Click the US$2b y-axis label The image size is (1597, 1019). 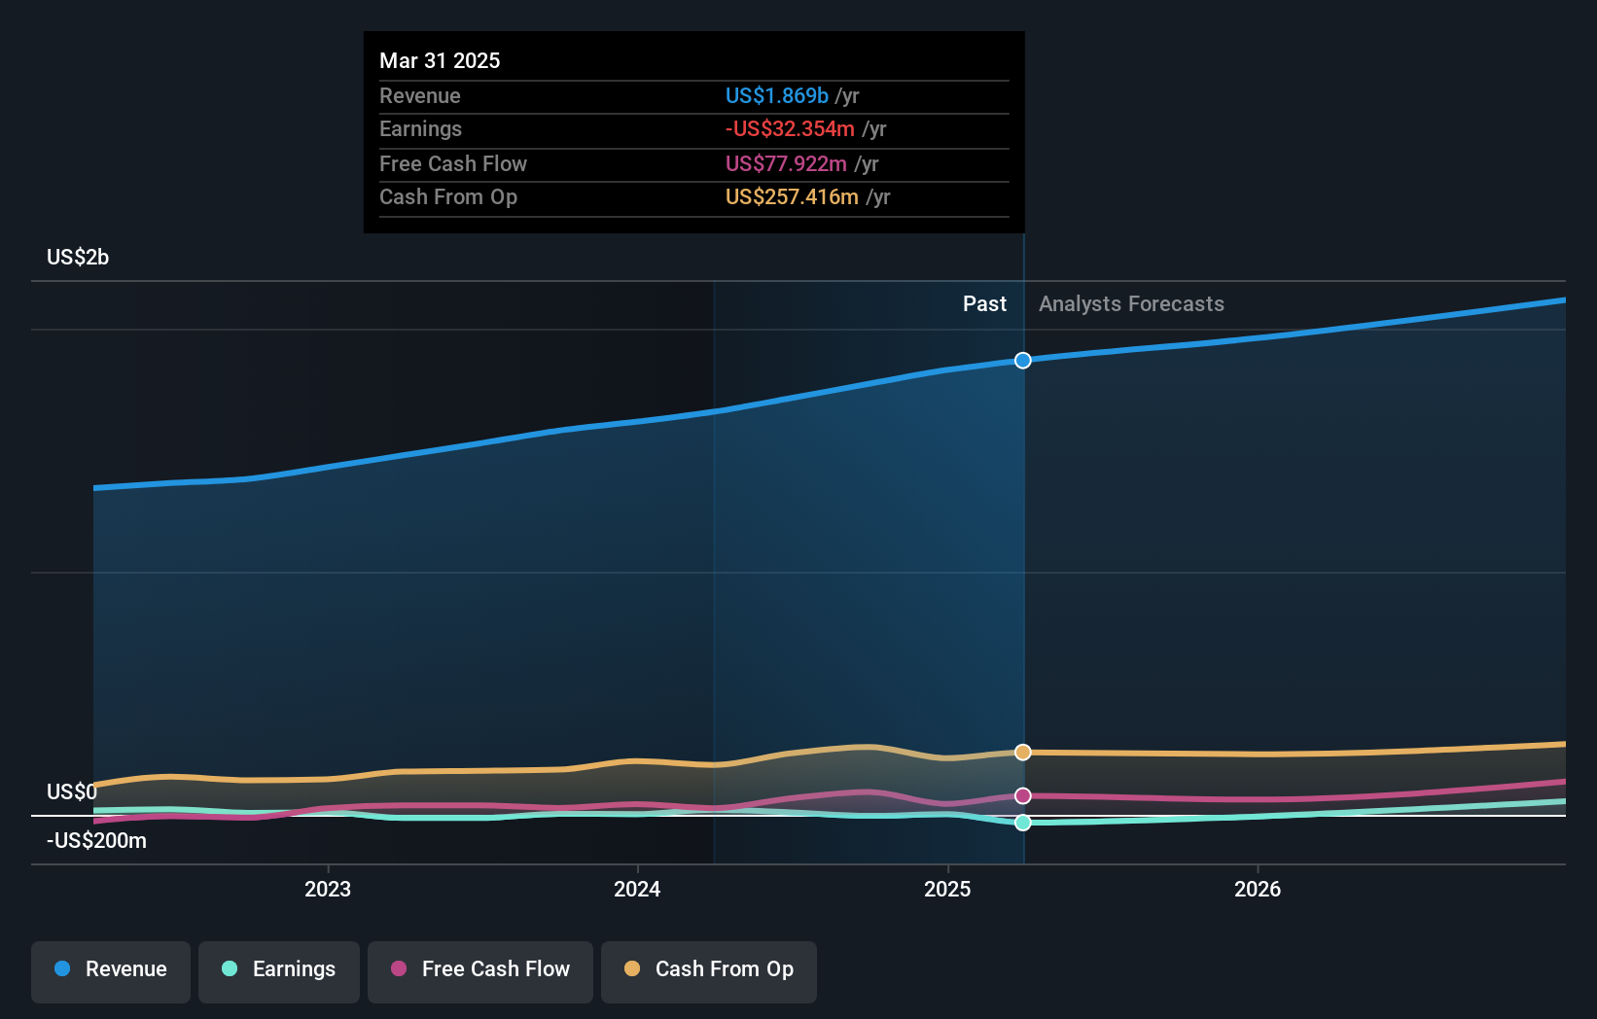pos(78,258)
